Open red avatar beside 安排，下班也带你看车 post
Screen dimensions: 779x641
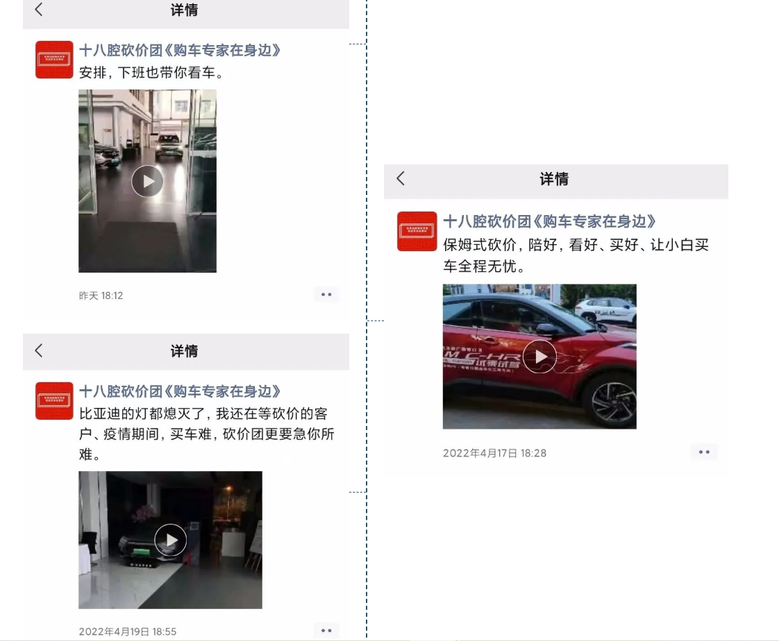pyautogui.click(x=54, y=60)
